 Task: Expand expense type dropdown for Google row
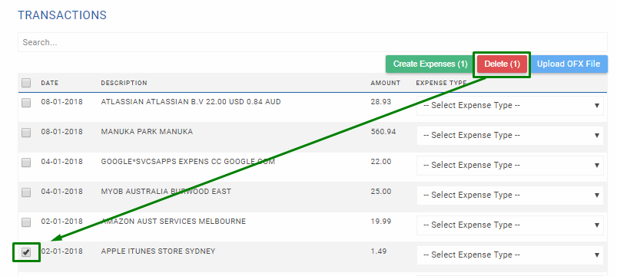510,166
